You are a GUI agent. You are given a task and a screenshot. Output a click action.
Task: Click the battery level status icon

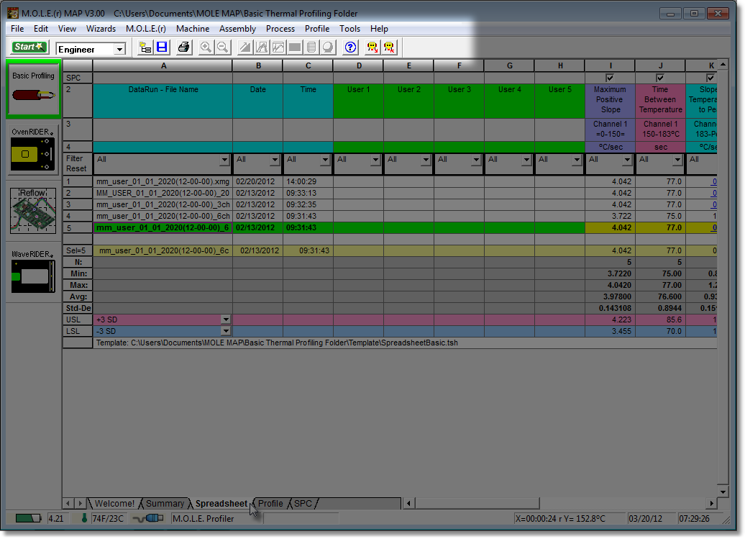coord(28,519)
